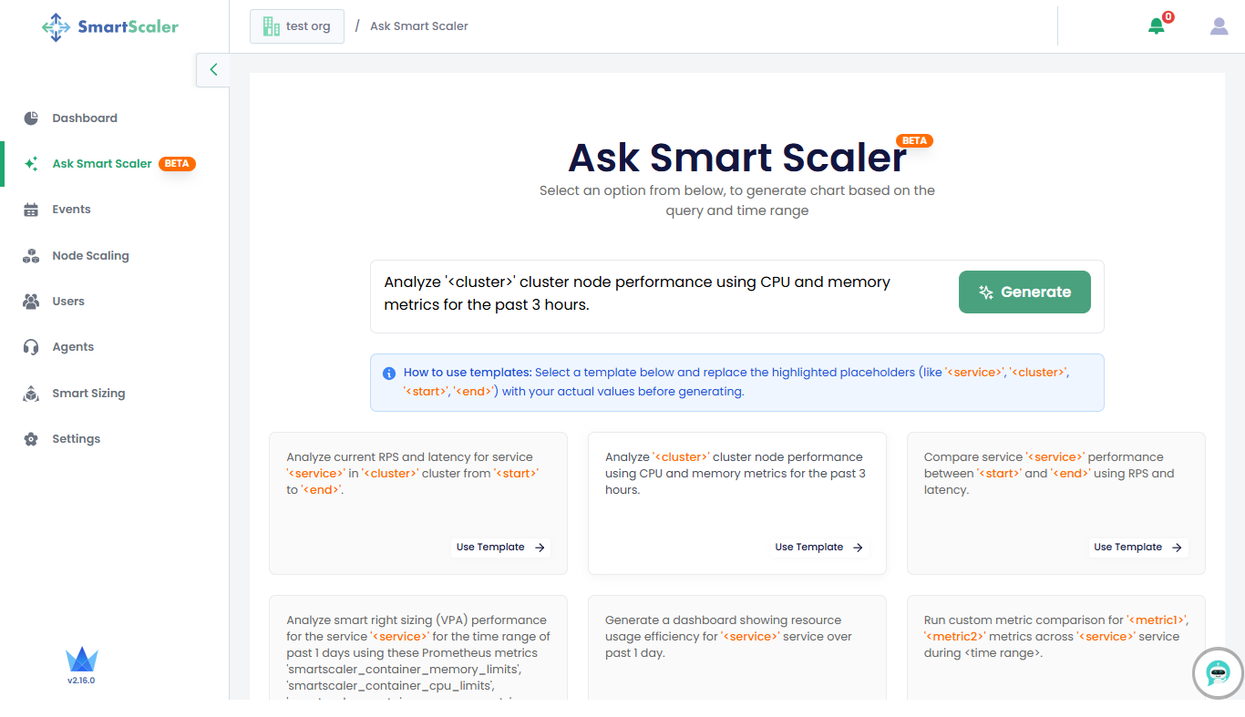Open the user profile avatar icon
Screen dimensions: 1245x717
click(1219, 26)
